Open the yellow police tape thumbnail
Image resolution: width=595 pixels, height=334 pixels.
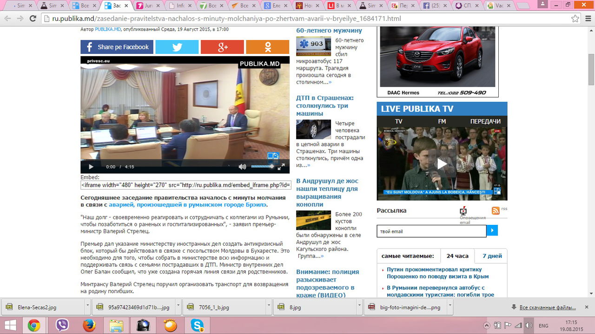click(313, 220)
